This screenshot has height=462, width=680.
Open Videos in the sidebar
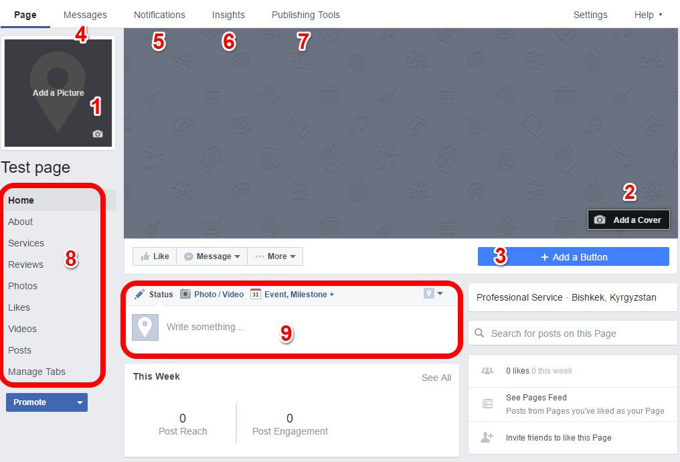pos(22,329)
